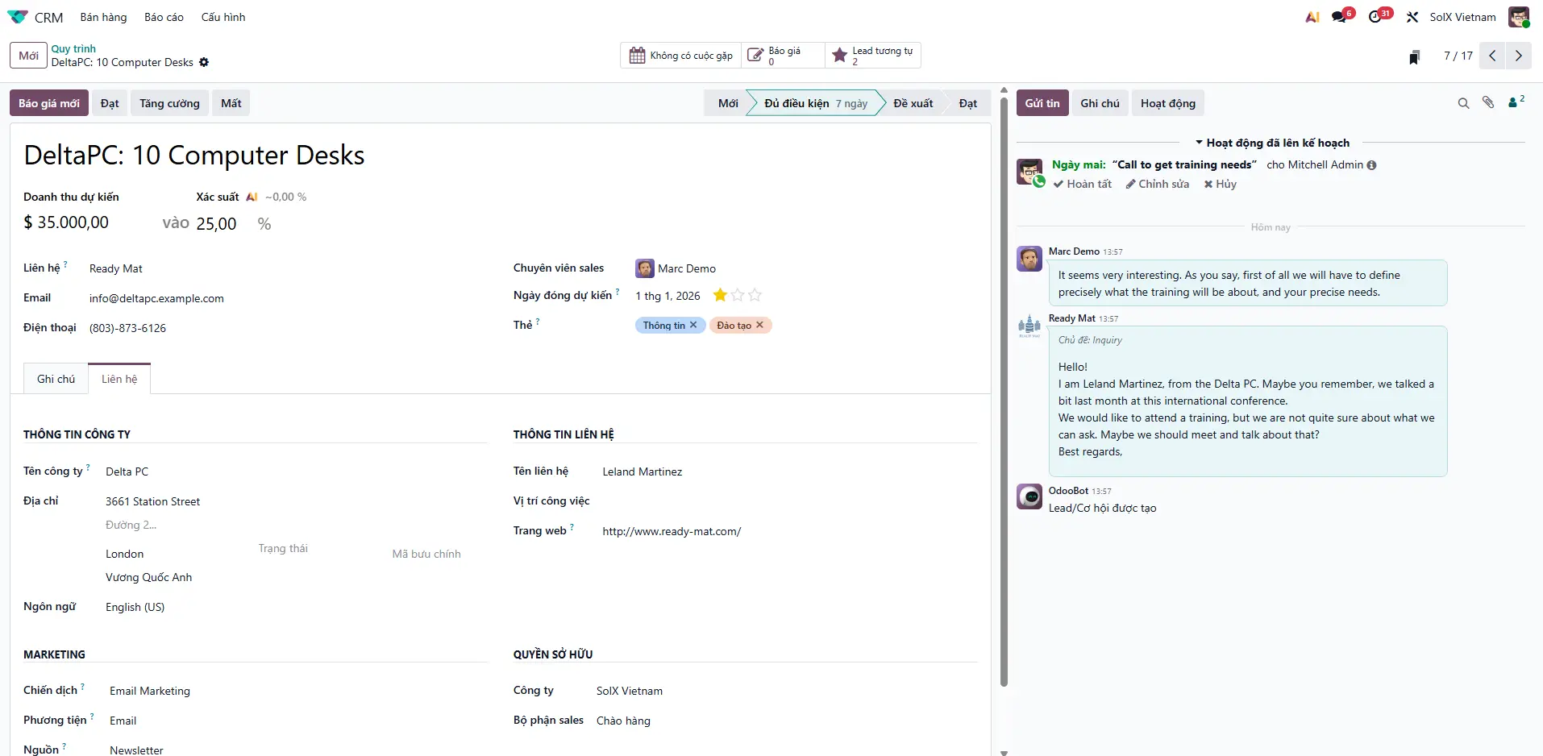Open the Cấu hình menu
The width and height of the screenshot is (1543, 756).
click(x=223, y=17)
